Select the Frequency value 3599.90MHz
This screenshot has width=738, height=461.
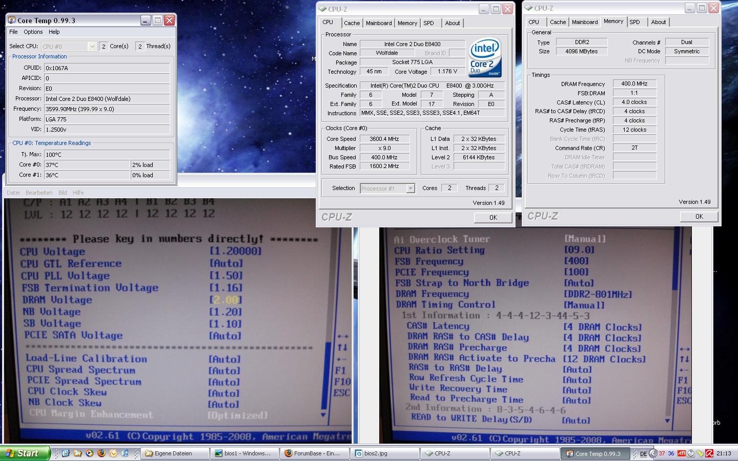click(x=107, y=109)
